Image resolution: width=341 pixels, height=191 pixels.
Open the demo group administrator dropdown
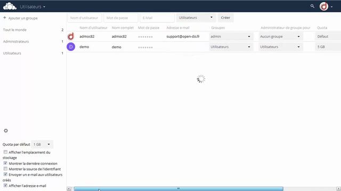tap(281, 47)
